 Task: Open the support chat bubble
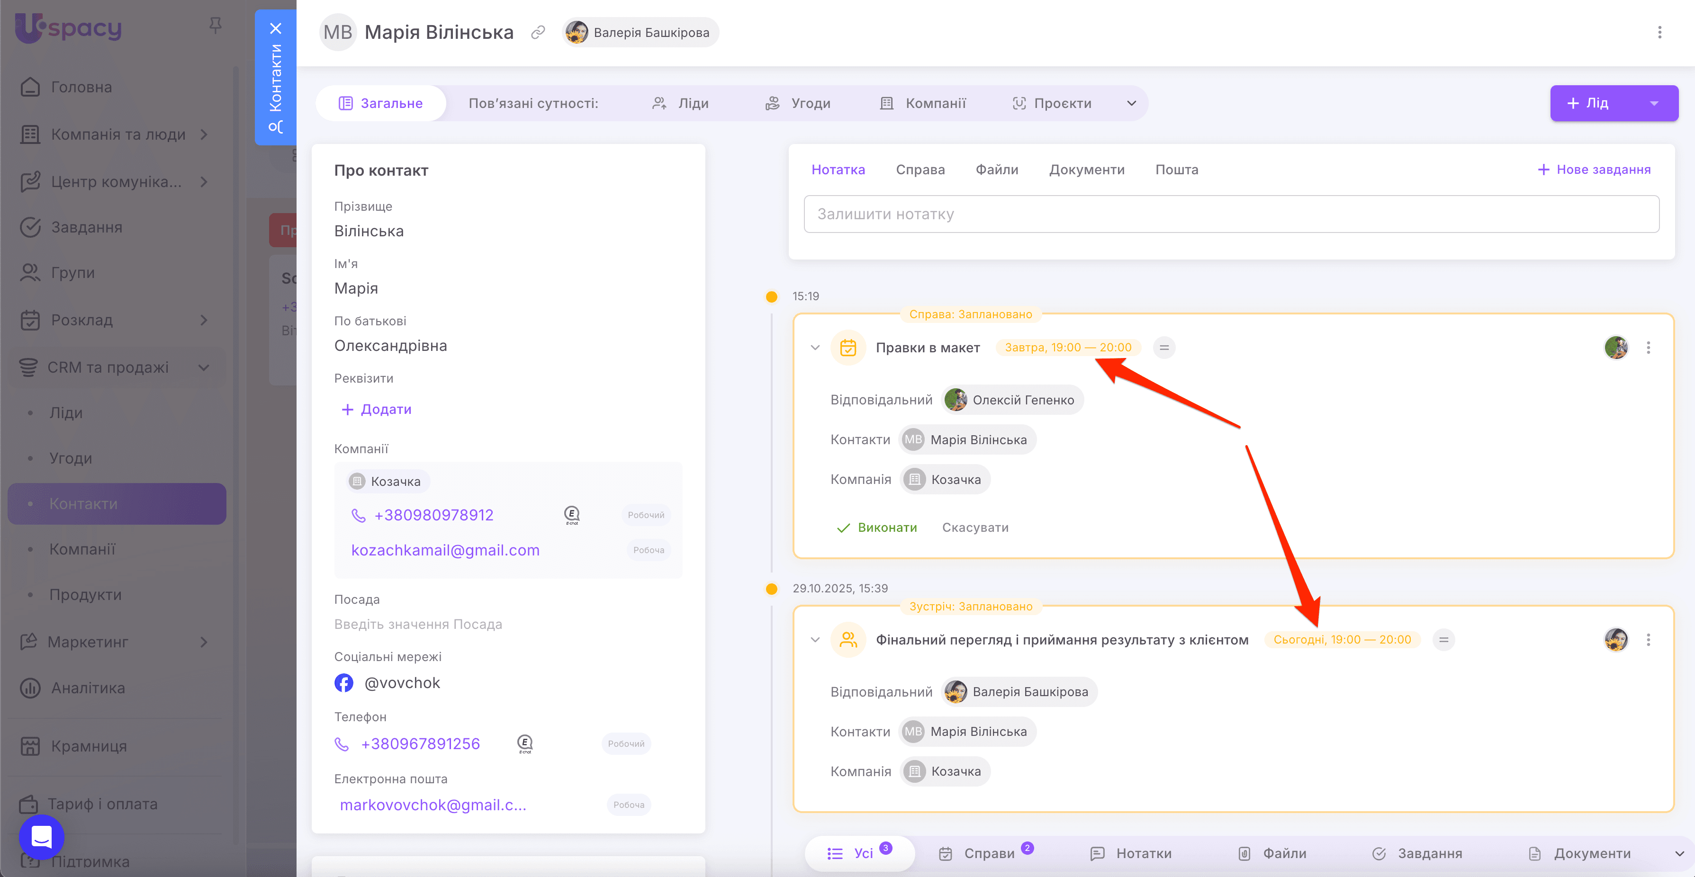pos(42,836)
